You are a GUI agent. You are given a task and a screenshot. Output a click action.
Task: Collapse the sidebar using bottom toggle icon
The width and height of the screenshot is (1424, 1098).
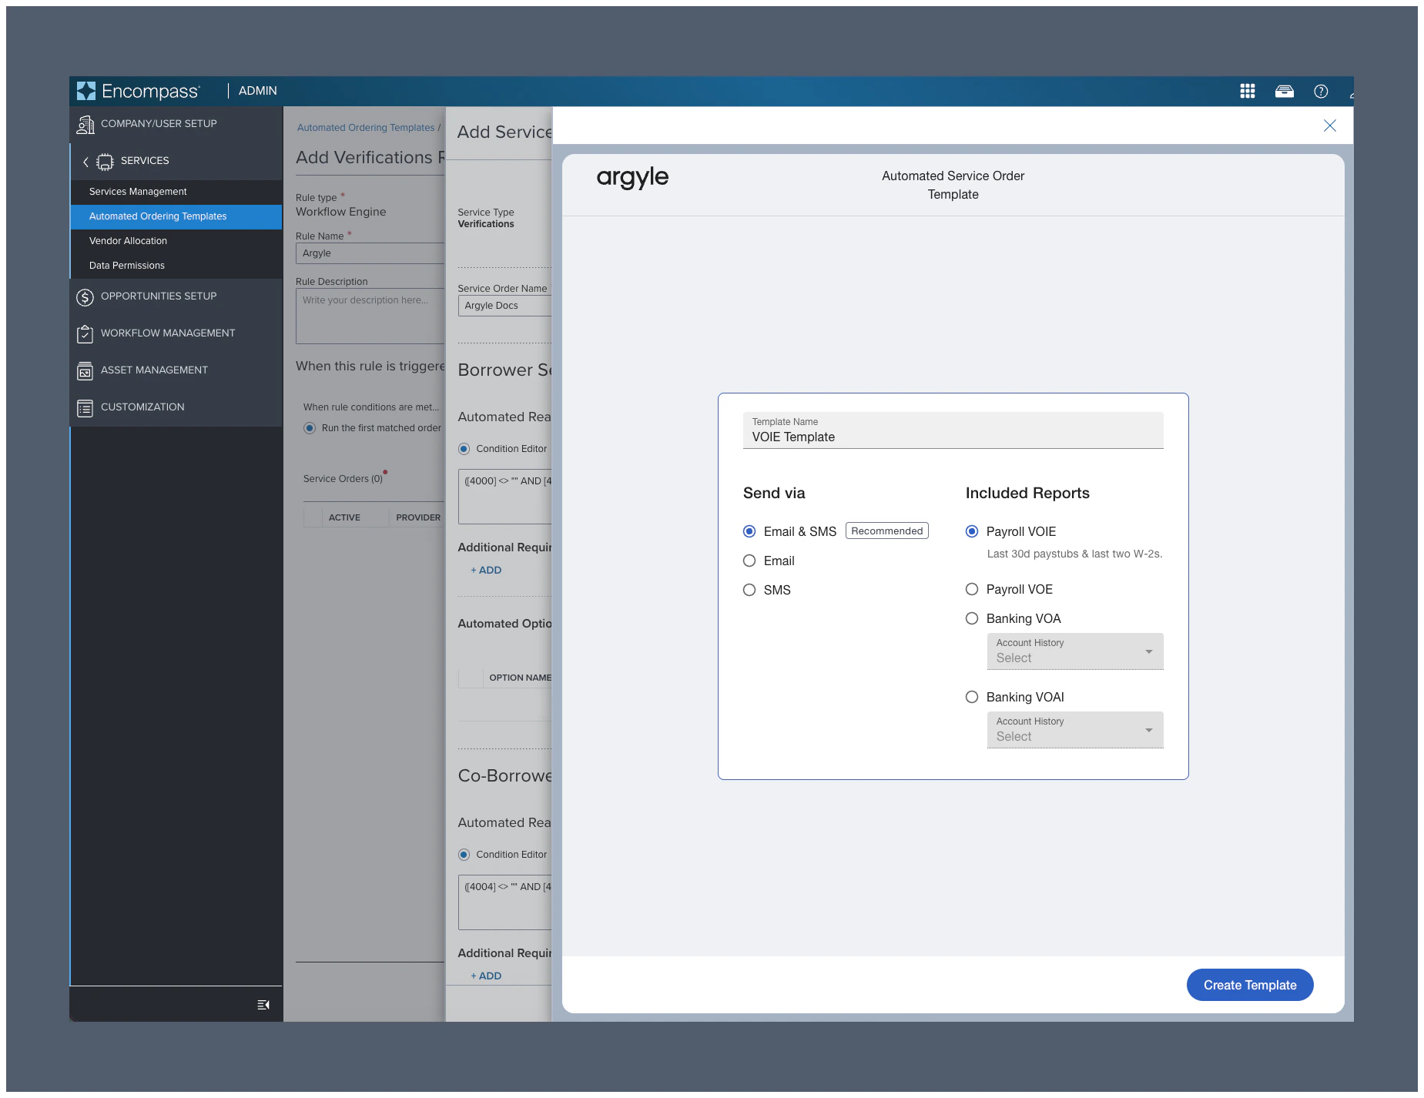pyautogui.click(x=263, y=1005)
